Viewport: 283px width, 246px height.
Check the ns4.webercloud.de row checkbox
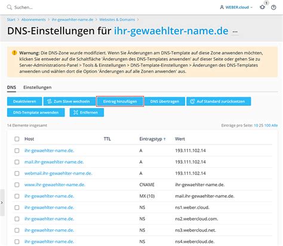pyautogui.click(x=17, y=242)
